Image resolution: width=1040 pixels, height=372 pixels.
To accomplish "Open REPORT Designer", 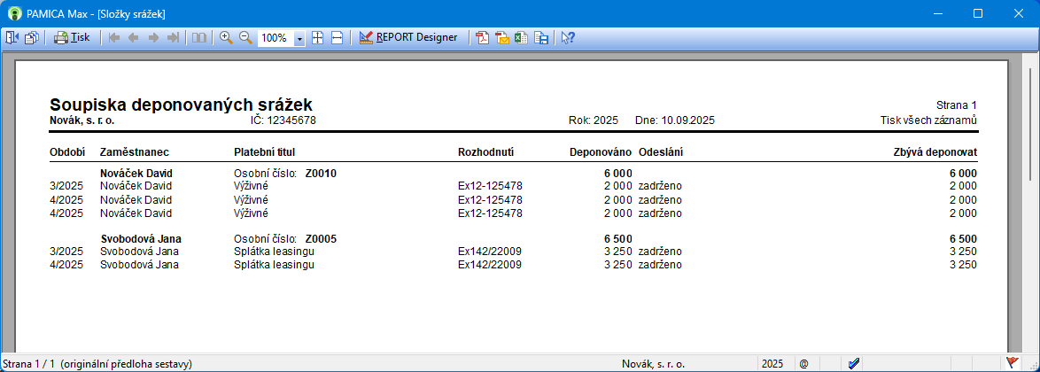I will pos(408,38).
